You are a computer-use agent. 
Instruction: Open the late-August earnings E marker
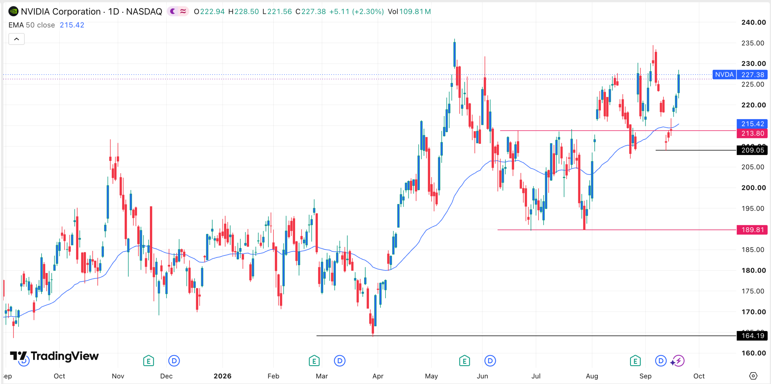click(635, 361)
